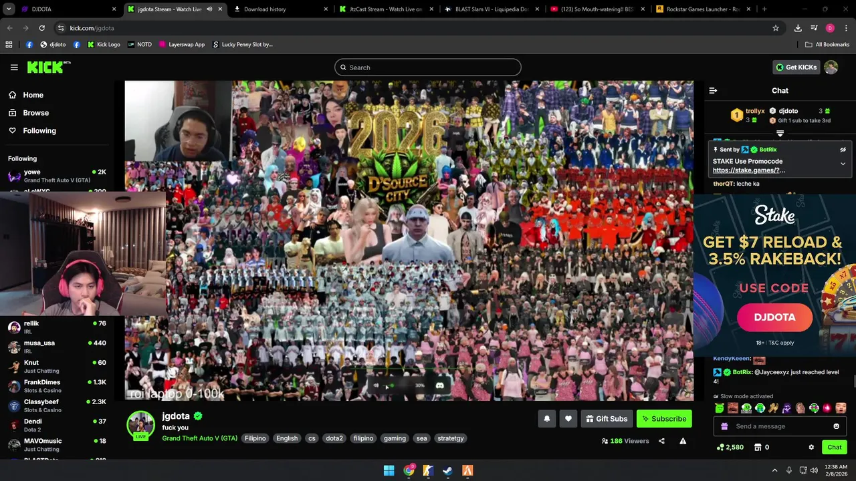Viewport: 856px width, 481px height.
Task: Click the Gift Subs button
Action: point(607,419)
